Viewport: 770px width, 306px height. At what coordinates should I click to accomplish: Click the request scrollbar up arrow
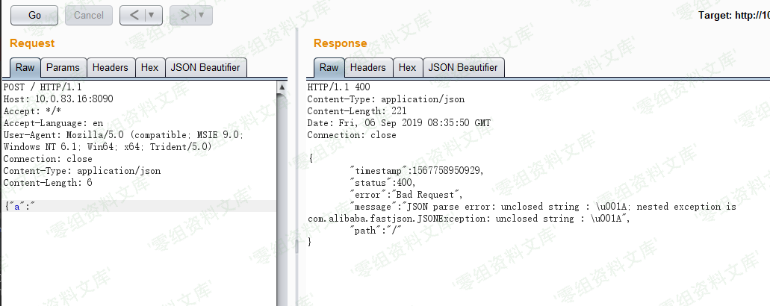click(x=282, y=87)
